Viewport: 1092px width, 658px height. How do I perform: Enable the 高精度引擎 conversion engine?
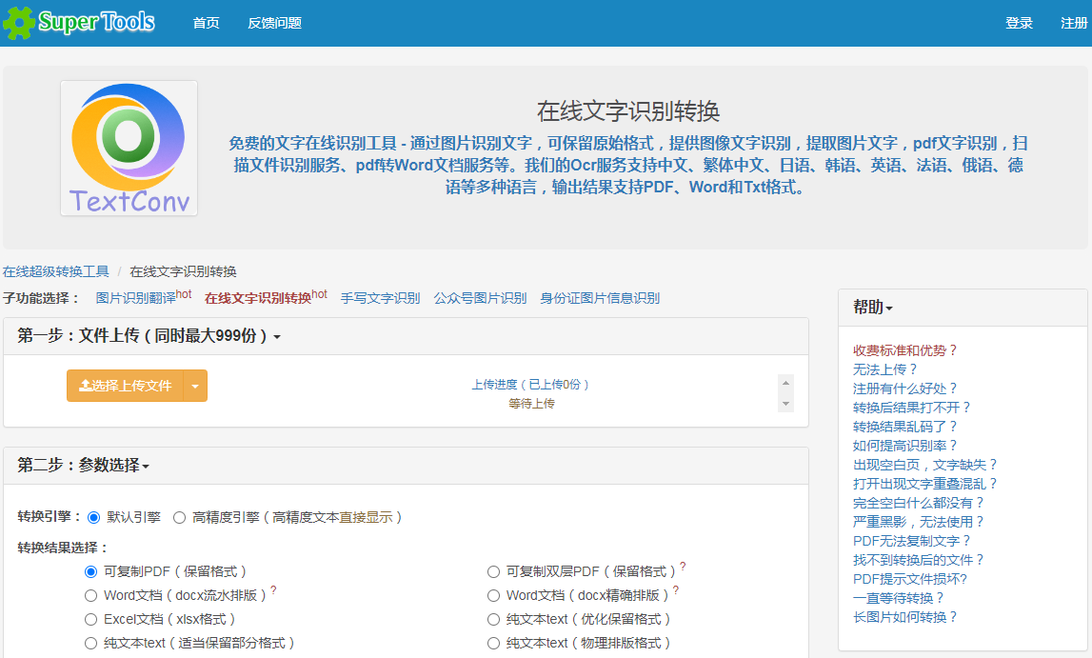[x=179, y=517]
